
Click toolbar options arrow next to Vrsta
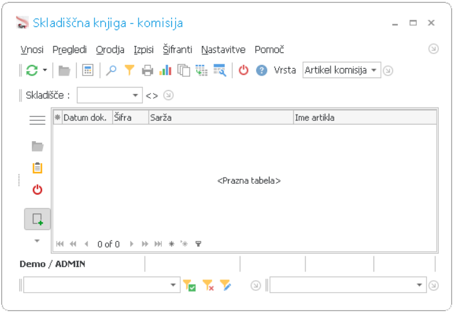tap(388, 71)
